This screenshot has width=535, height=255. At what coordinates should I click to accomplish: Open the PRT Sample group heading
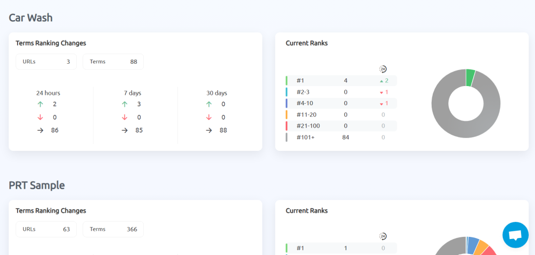click(x=36, y=185)
